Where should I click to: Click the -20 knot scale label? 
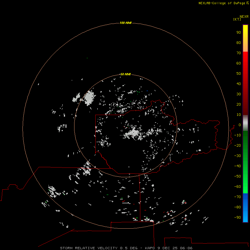[237, 145]
